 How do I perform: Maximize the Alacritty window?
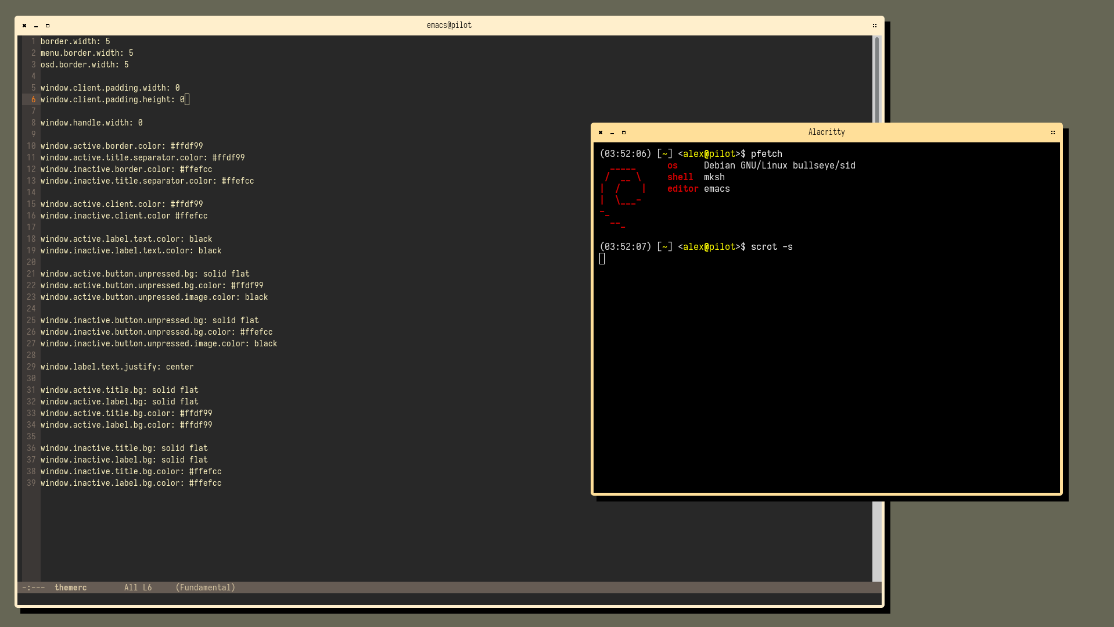624,132
